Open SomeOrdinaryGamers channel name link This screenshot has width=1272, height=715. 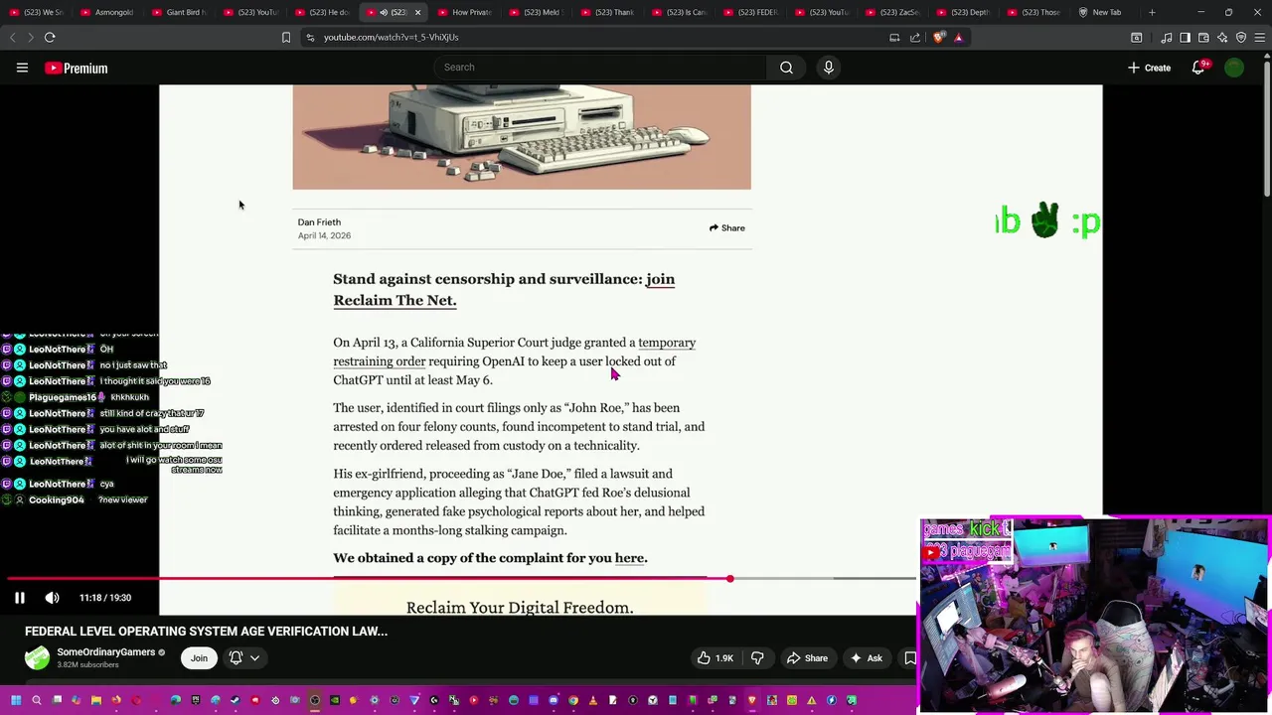[x=106, y=652]
